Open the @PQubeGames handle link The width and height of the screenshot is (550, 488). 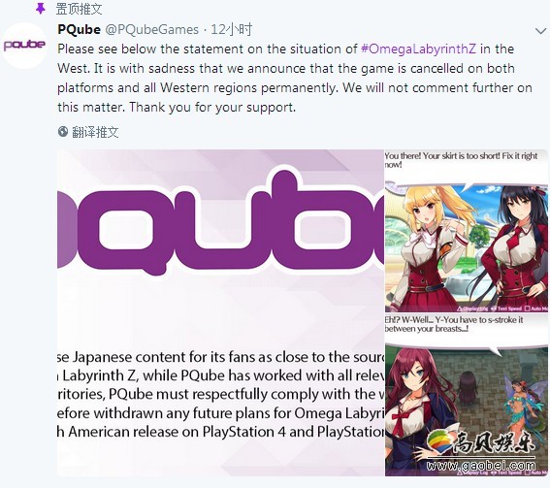click(x=152, y=29)
